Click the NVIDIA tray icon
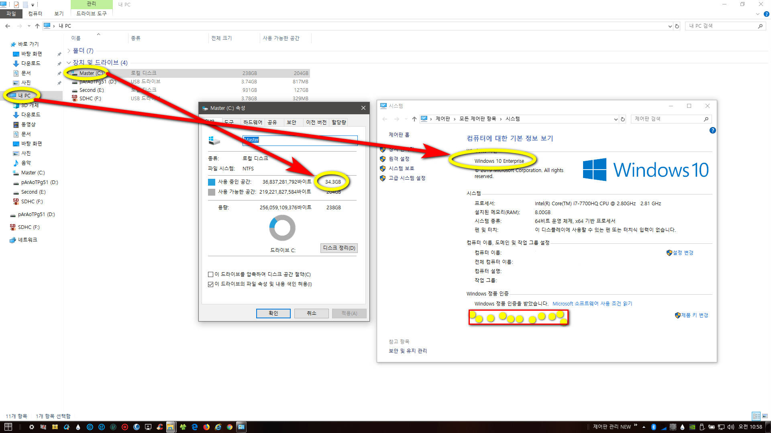 (692, 427)
